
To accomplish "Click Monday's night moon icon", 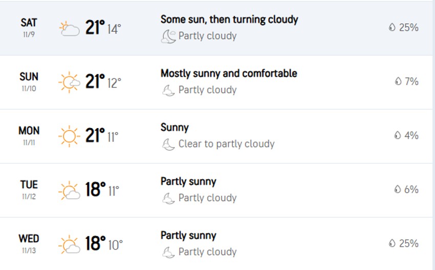I will [x=168, y=144].
